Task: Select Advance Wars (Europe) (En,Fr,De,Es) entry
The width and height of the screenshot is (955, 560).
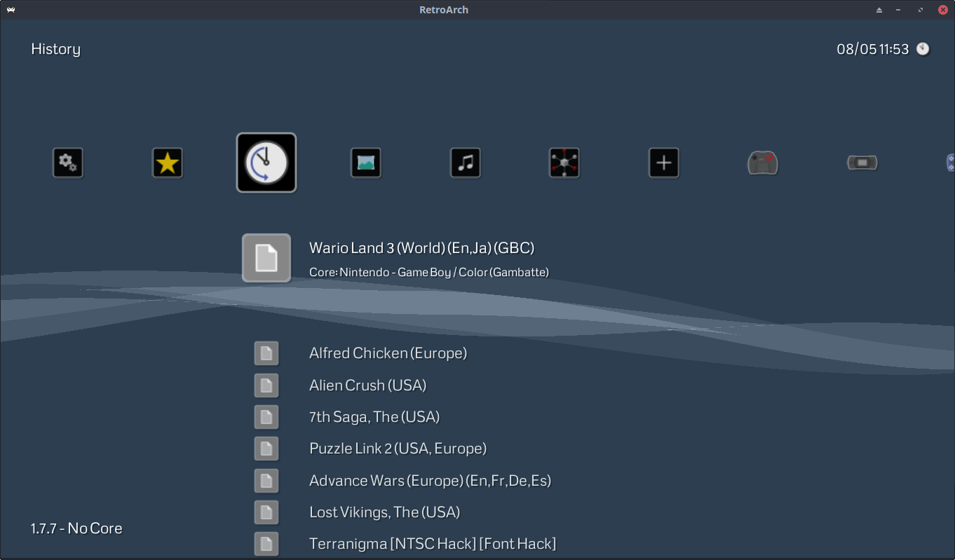Action: [430, 481]
